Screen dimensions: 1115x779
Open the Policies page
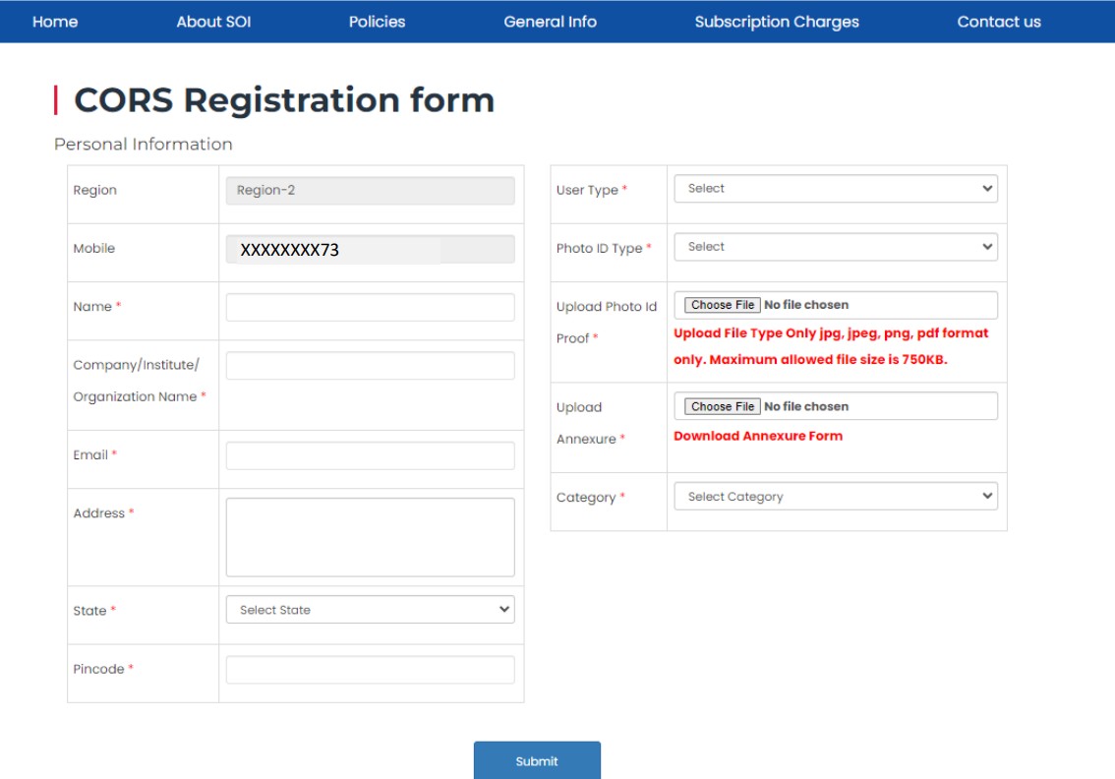[x=377, y=21]
